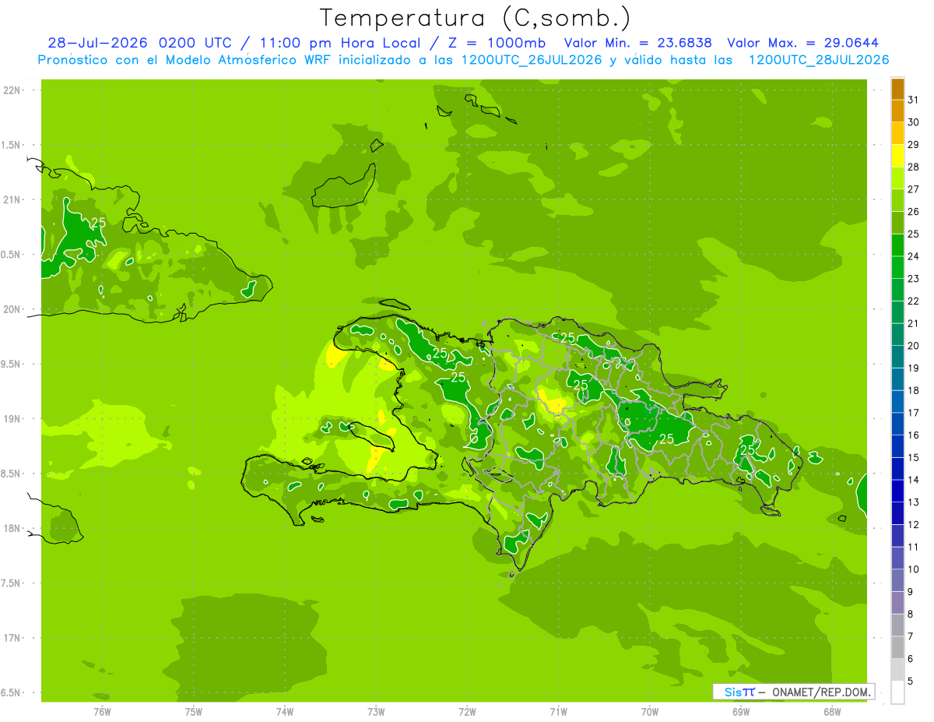The image size is (934, 722).
Task: Click the '71W' longitude axis label
Action: [558, 712]
